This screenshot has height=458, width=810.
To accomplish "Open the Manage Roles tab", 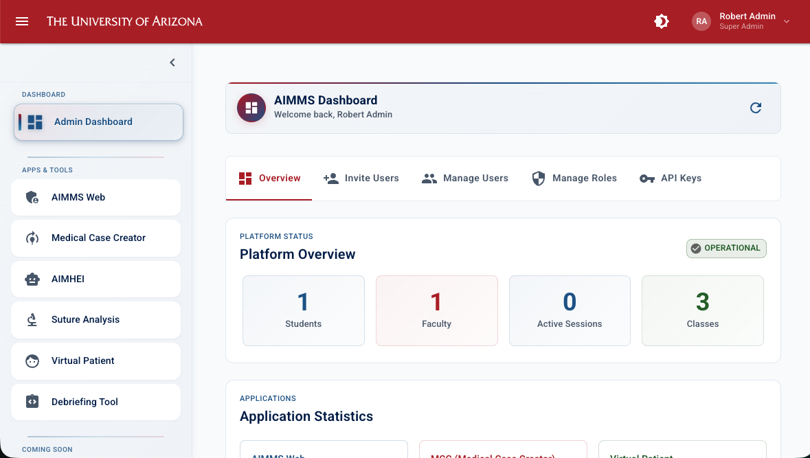I will point(574,178).
